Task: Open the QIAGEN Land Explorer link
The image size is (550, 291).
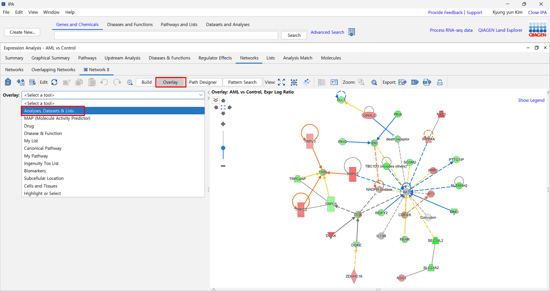Action: pos(500,30)
